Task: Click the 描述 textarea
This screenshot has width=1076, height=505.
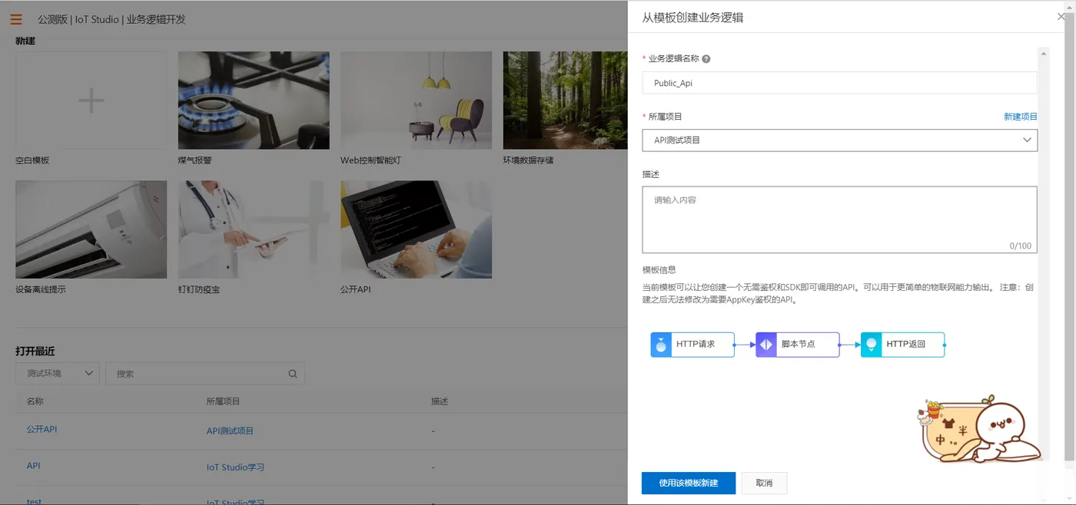Action: (839, 219)
